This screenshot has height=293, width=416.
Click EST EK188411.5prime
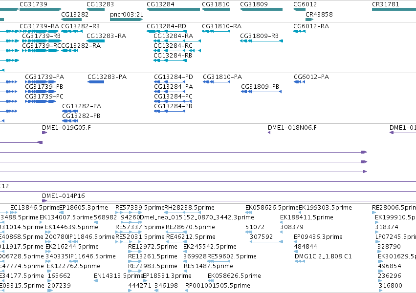pyautogui.click(x=282, y=222)
